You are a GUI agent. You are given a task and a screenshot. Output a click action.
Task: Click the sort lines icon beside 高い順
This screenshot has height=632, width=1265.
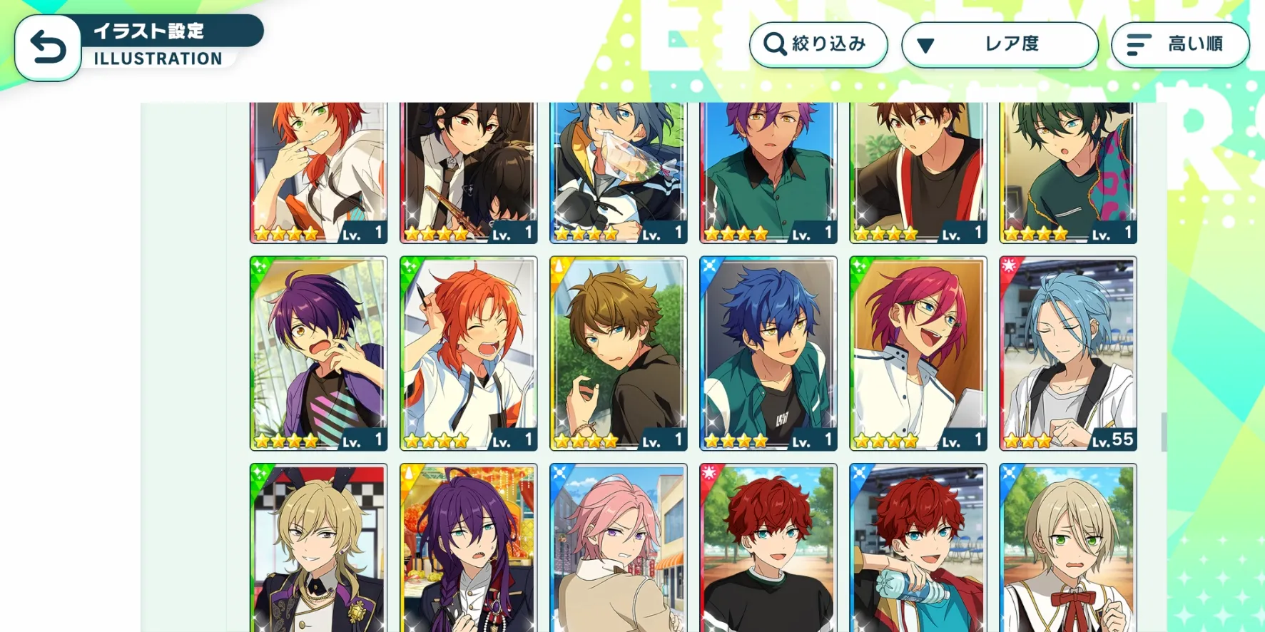point(1138,44)
